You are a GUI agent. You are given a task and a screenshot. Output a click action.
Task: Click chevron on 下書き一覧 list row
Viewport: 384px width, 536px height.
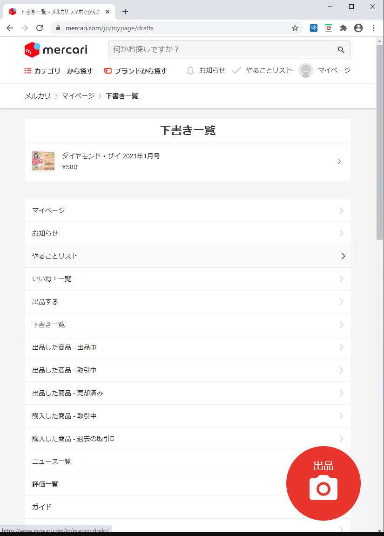coord(341,325)
